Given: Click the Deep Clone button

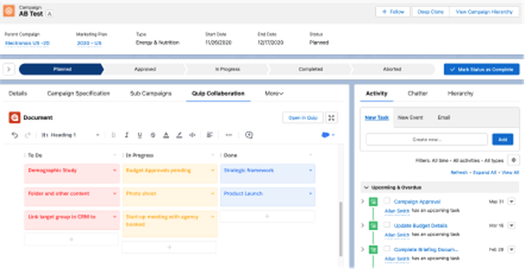Looking at the screenshot, I should [x=430, y=12].
